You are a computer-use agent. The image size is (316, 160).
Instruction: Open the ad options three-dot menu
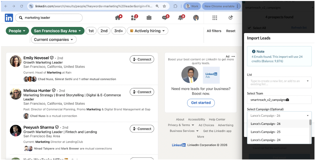coord(233,56)
